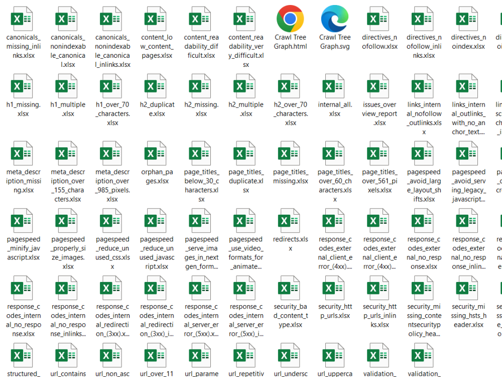Select content_readability_very_difficult.xlsx icon
Image resolution: width=502 pixels, height=377 pixels.
click(x=244, y=19)
